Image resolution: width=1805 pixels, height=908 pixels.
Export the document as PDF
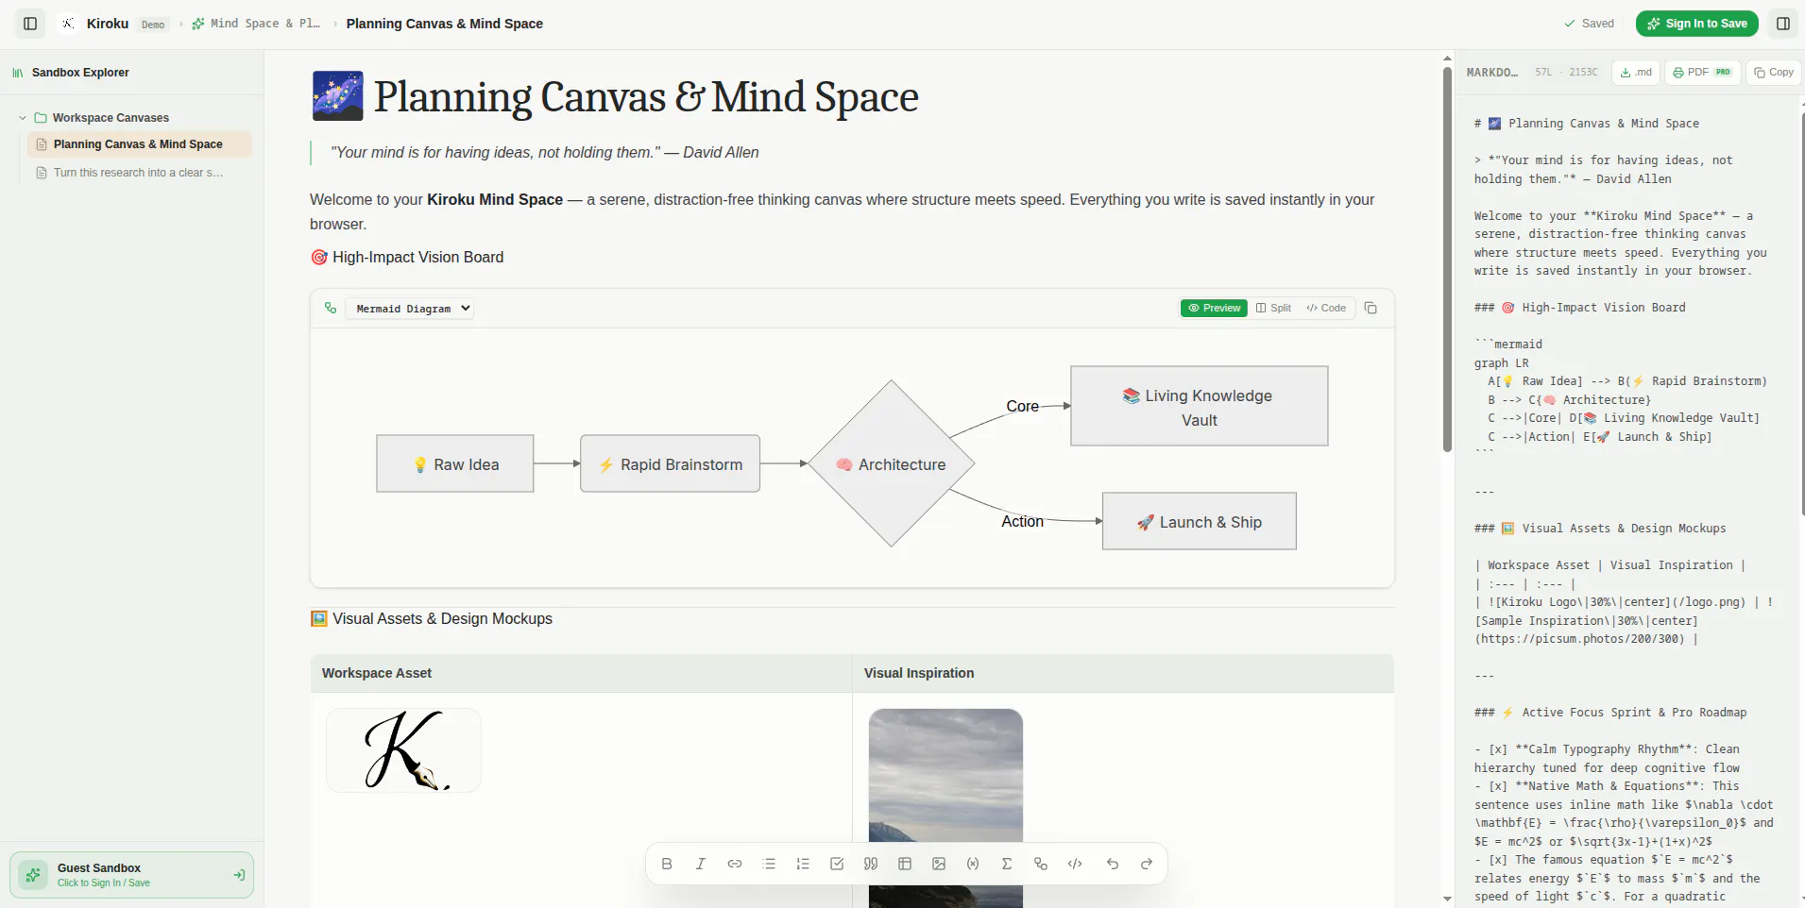[1703, 72]
